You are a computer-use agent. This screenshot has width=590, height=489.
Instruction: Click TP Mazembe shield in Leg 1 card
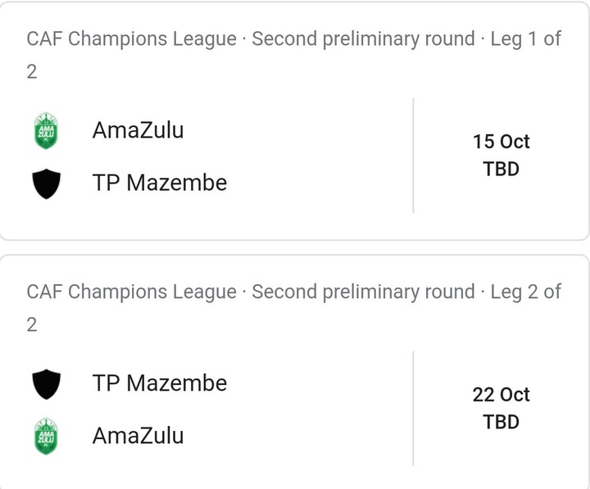point(46,183)
